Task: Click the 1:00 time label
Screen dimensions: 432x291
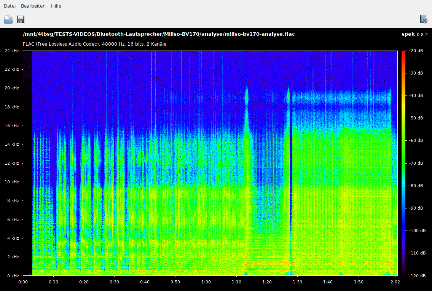Action: pos(206,282)
